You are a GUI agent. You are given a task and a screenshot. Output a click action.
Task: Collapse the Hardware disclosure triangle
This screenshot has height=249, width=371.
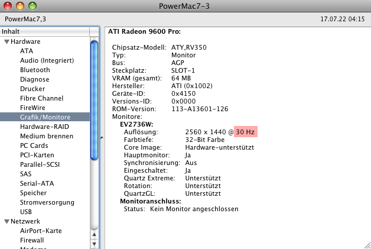click(6, 42)
